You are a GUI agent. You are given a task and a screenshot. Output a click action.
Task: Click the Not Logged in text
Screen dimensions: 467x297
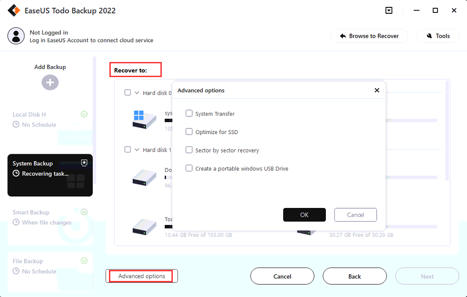[49, 33]
